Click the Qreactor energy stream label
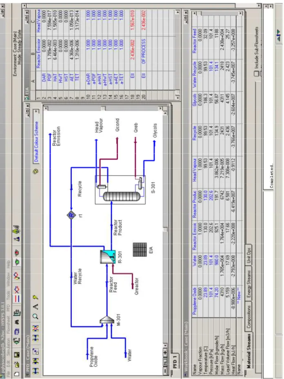Viewport: 284px width, 379px height. click(x=136, y=286)
